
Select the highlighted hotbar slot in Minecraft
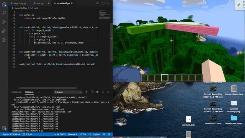[x=165, y=78]
